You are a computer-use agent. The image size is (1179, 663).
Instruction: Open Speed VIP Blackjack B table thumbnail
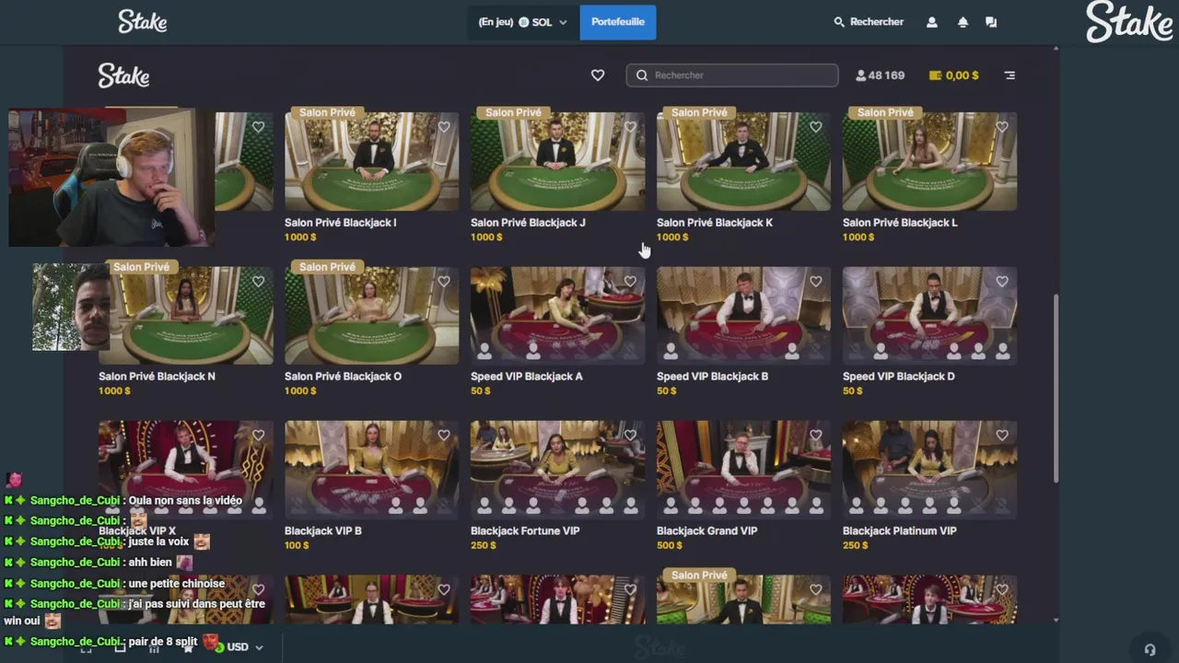(x=743, y=316)
